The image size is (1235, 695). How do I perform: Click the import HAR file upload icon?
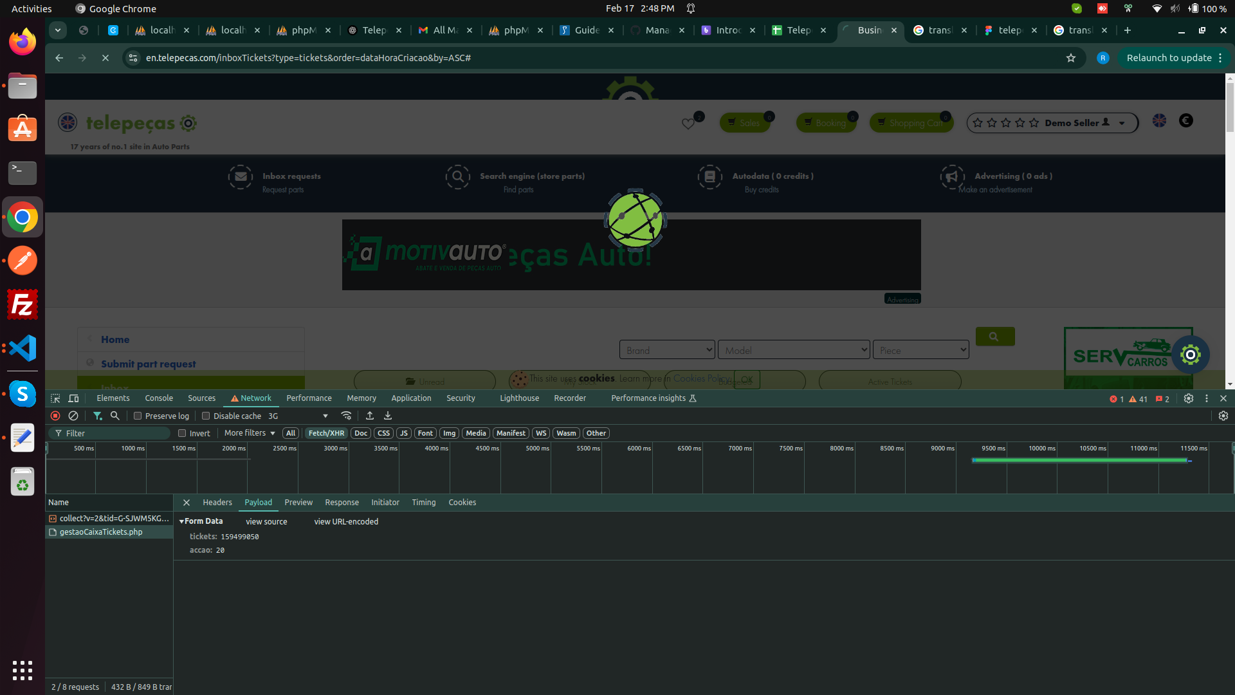(370, 416)
